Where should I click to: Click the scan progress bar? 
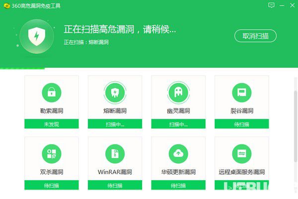click(x=22, y=68)
